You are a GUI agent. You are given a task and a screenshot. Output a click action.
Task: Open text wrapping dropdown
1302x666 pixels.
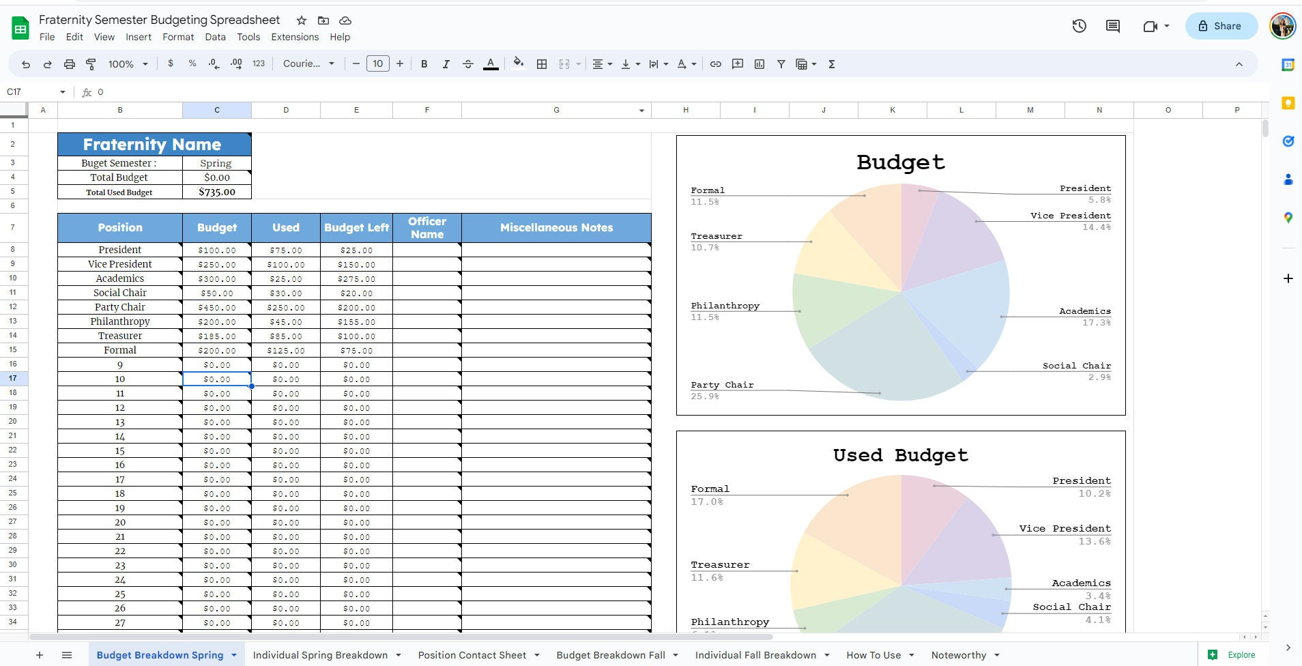[x=658, y=64]
